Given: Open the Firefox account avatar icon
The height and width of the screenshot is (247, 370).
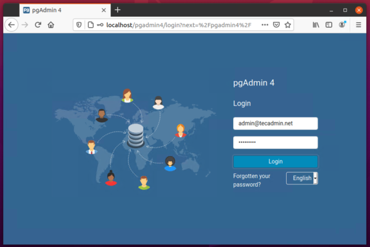Looking at the screenshot, I should (342, 25).
